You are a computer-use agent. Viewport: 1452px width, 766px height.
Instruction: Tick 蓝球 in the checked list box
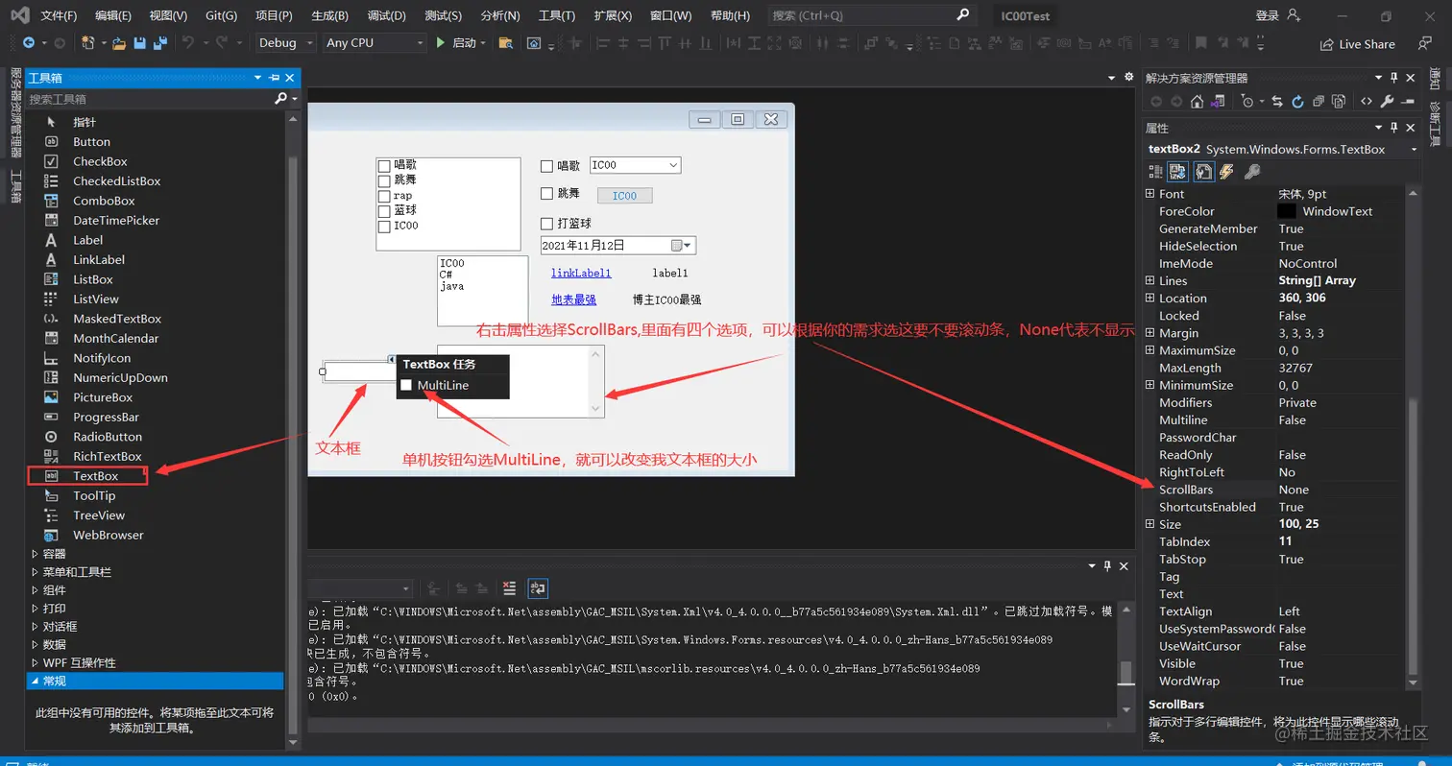click(x=384, y=211)
